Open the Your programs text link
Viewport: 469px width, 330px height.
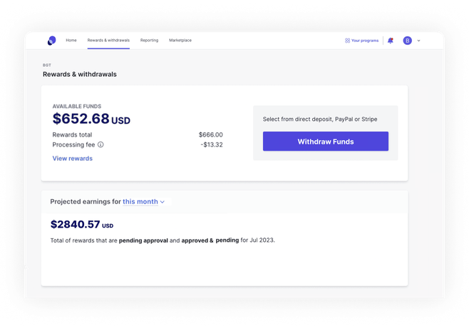[365, 41]
